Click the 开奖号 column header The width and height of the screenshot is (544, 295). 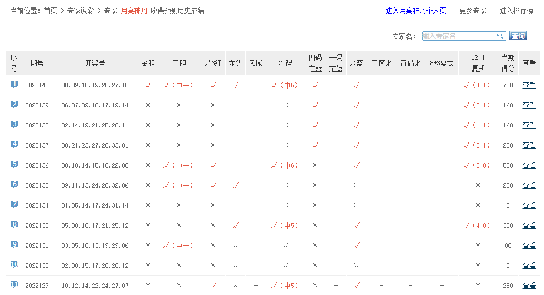[95, 63]
